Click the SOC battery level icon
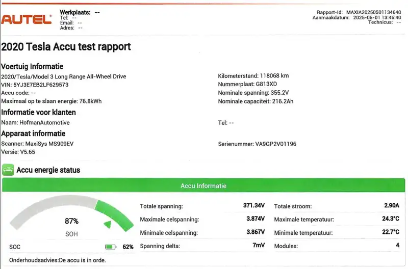Image resolution: width=408 pixels, height=269 pixels. [x=111, y=247]
